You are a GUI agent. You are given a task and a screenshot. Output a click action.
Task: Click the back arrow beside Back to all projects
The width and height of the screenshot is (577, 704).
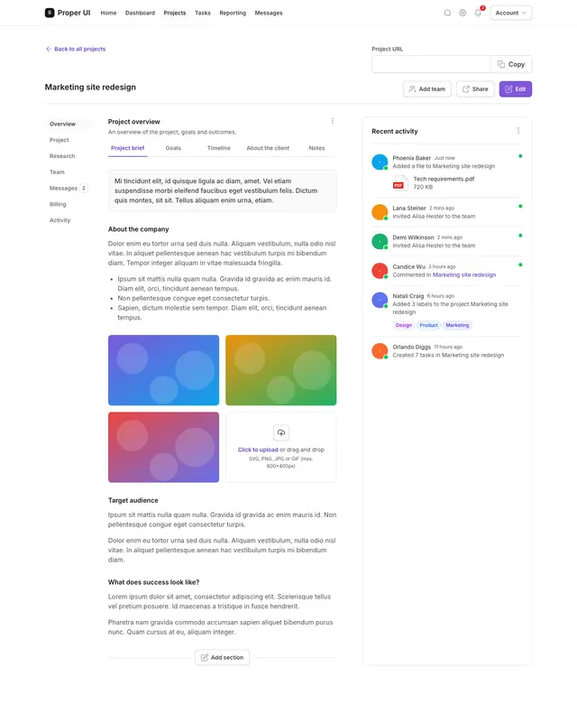coord(49,49)
